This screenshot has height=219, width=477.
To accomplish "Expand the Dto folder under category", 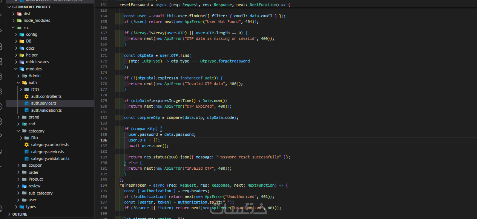I will [21, 138].
